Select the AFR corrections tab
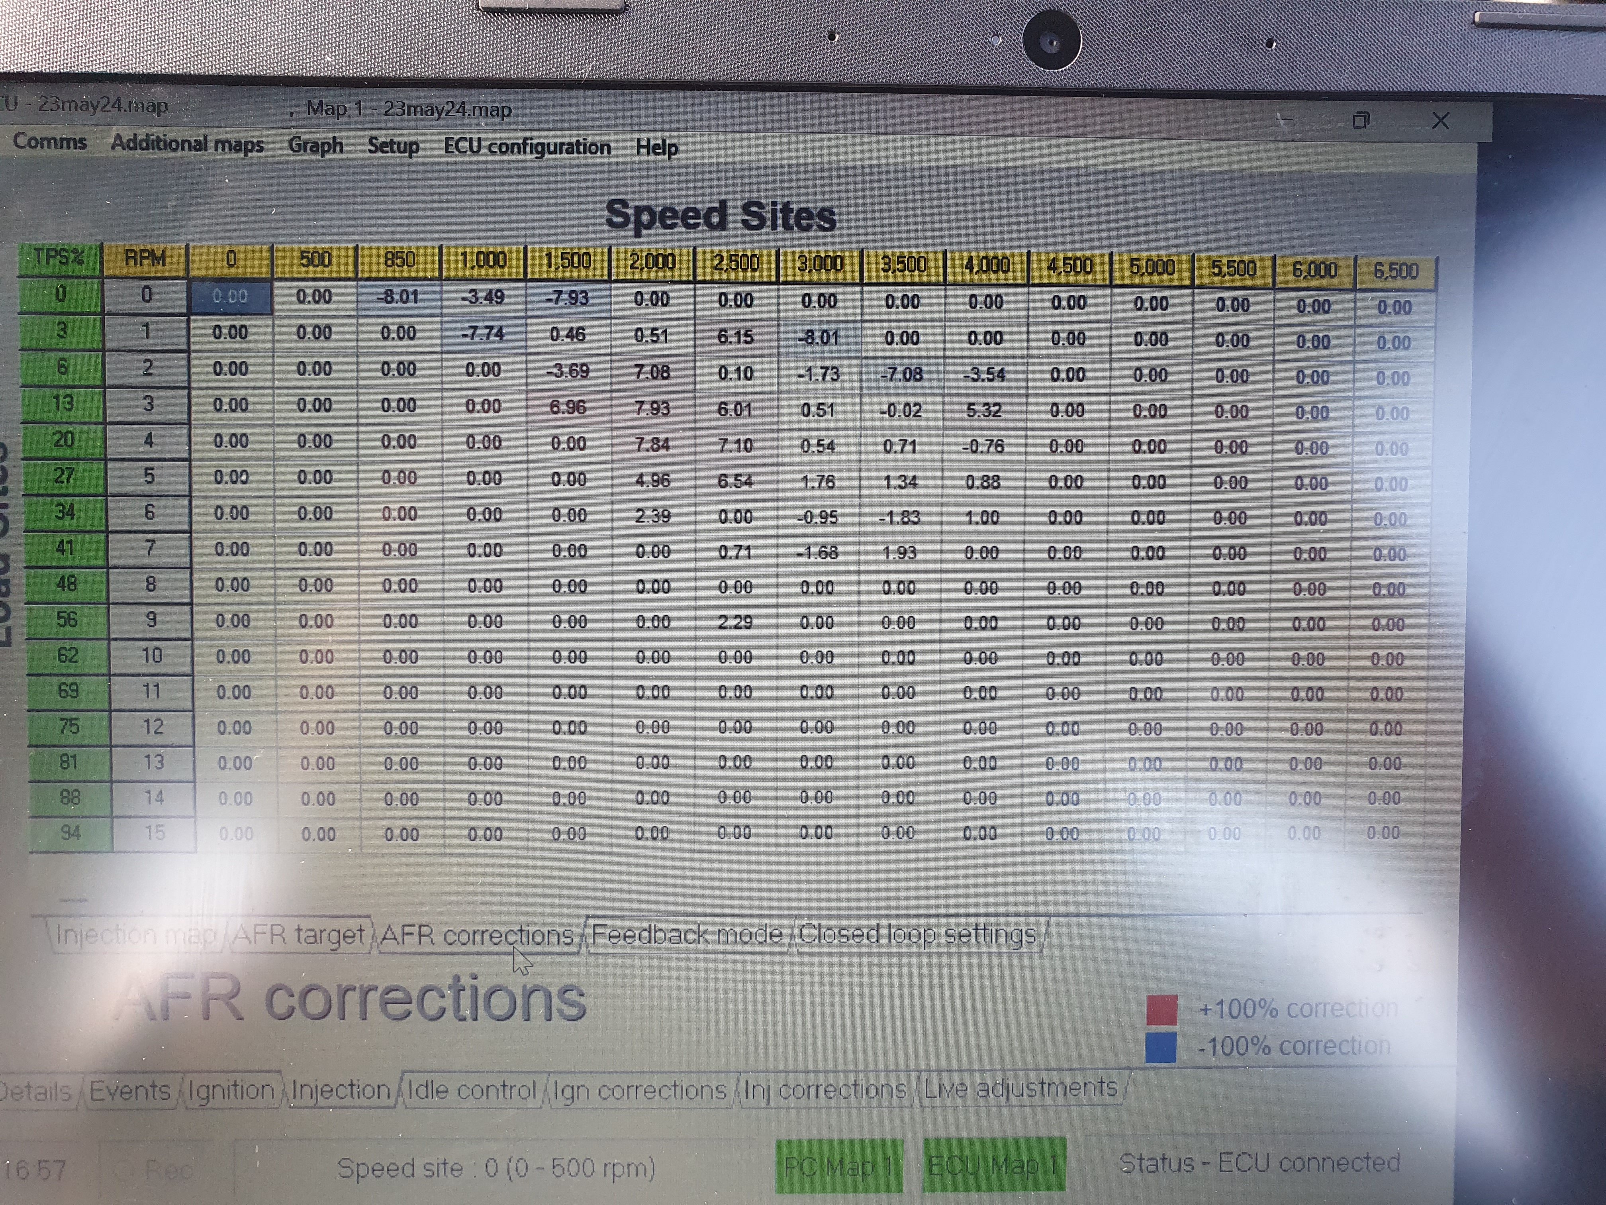This screenshot has width=1606, height=1205. [x=478, y=935]
